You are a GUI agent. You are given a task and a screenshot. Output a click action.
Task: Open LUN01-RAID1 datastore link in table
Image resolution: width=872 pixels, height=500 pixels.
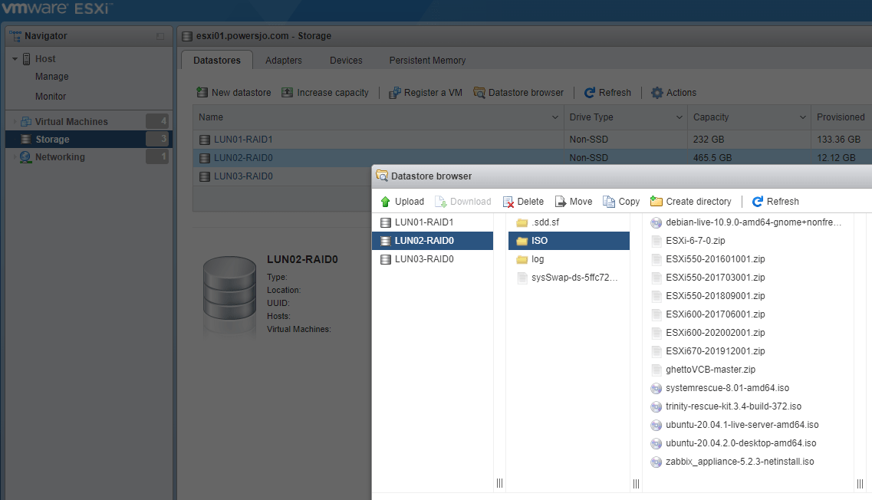tap(243, 140)
